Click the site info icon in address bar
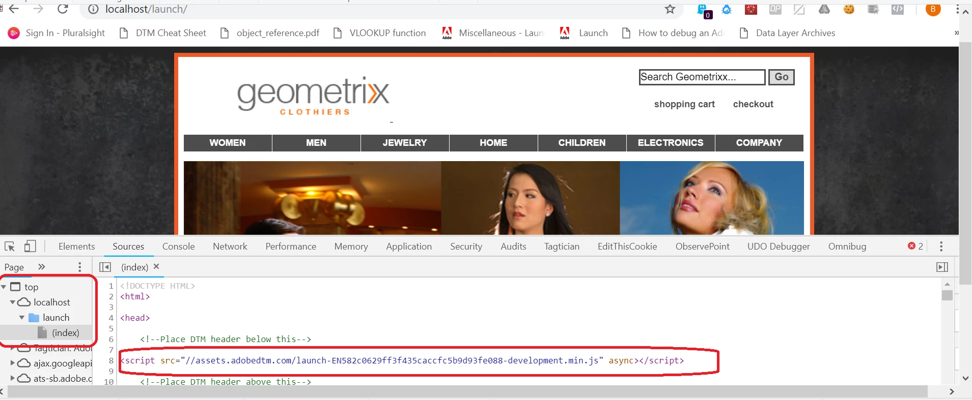This screenshot has width=972, height=400. point(93,9)
